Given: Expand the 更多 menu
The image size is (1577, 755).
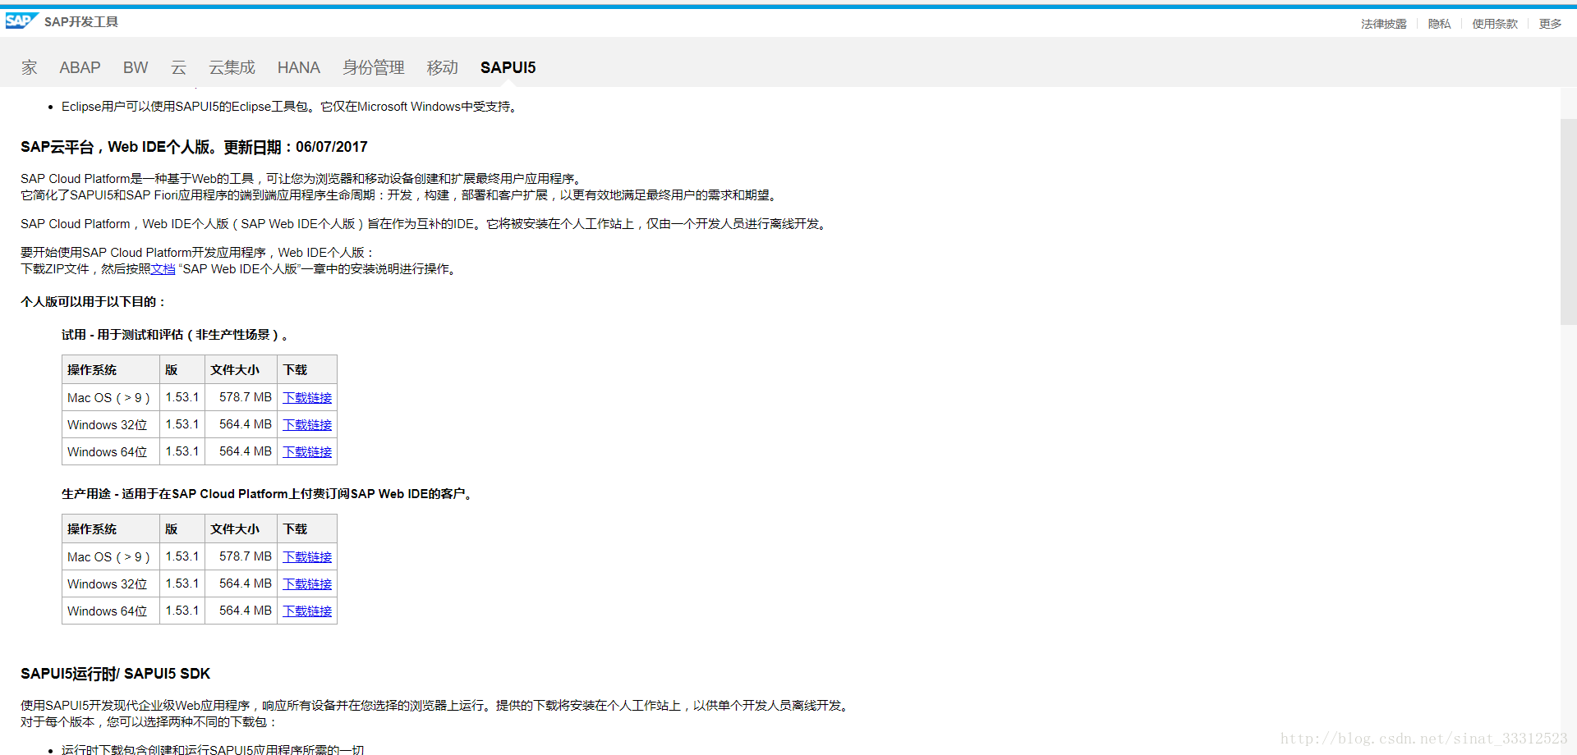Looking at the screenshot, I should [x=1550, y=24].
